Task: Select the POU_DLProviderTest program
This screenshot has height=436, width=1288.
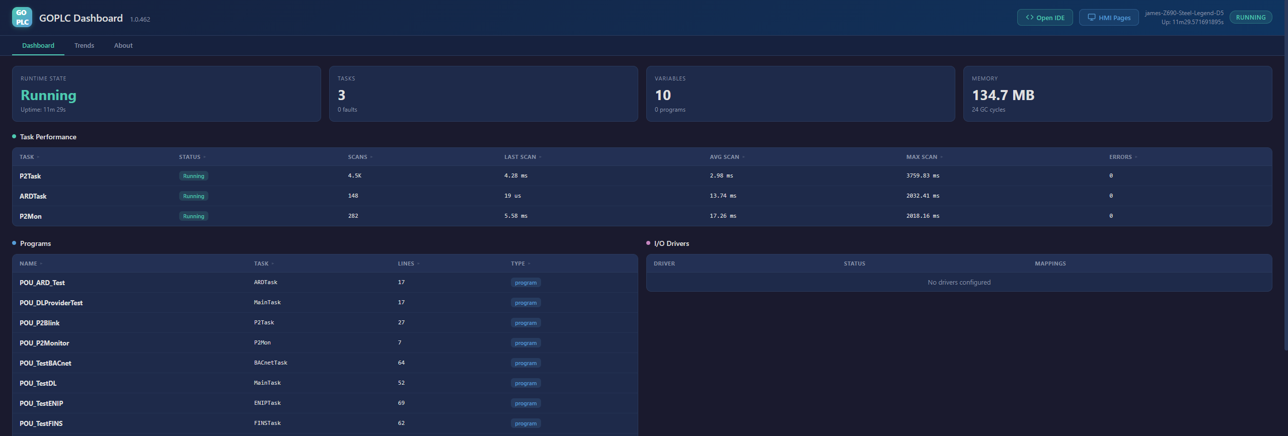Action: (51, 303)
